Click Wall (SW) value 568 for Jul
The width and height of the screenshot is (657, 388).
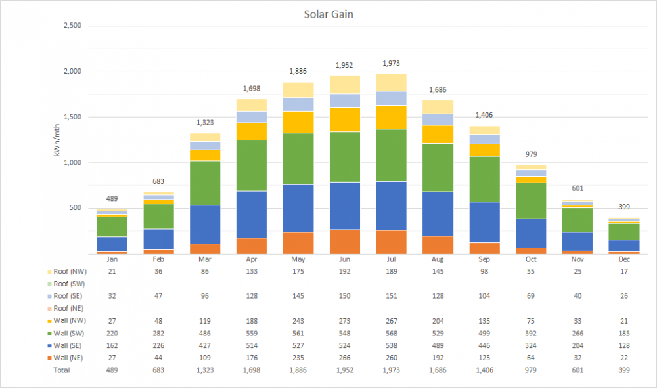coord(391,334)
